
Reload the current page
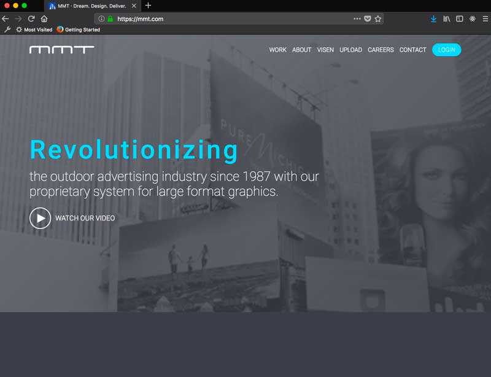click(31, 19)
